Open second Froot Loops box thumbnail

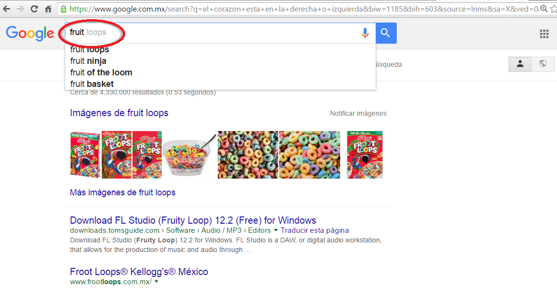[x=117, y=155]
